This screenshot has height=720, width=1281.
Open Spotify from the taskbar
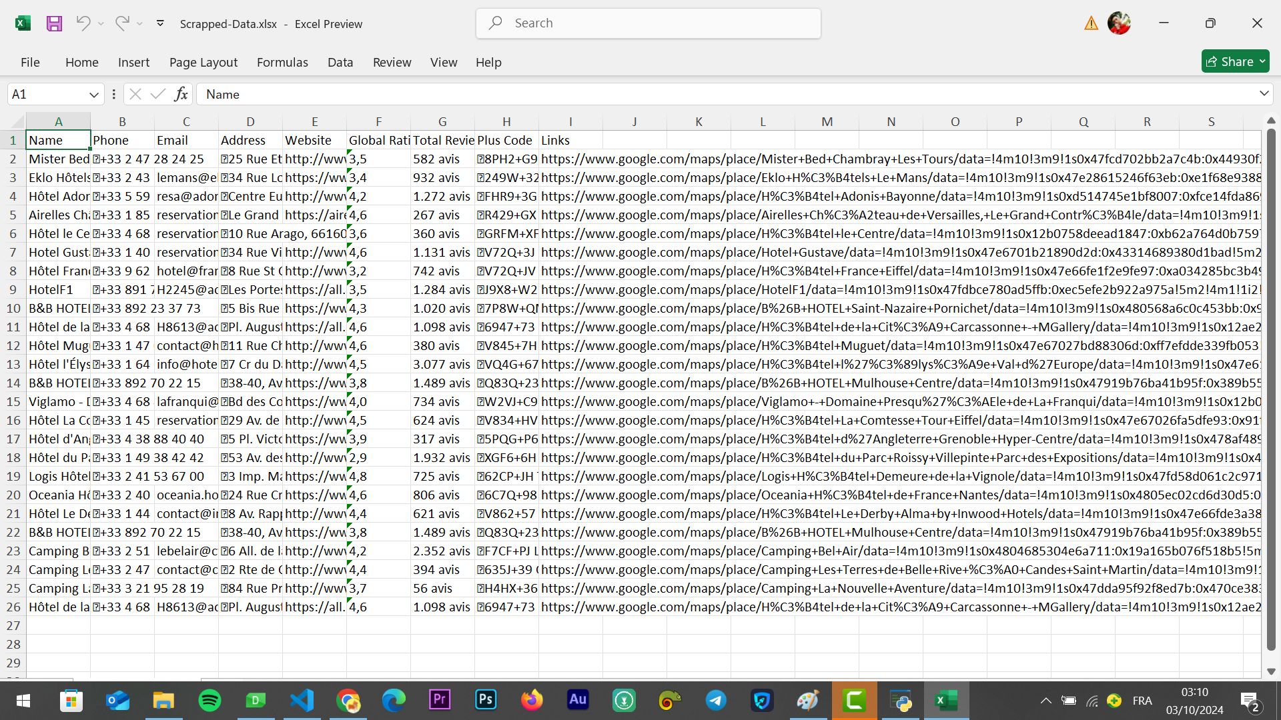click(x=209, y=701)
